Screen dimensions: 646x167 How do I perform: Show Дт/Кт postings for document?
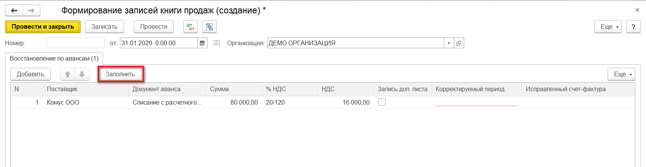pos(190,27)
